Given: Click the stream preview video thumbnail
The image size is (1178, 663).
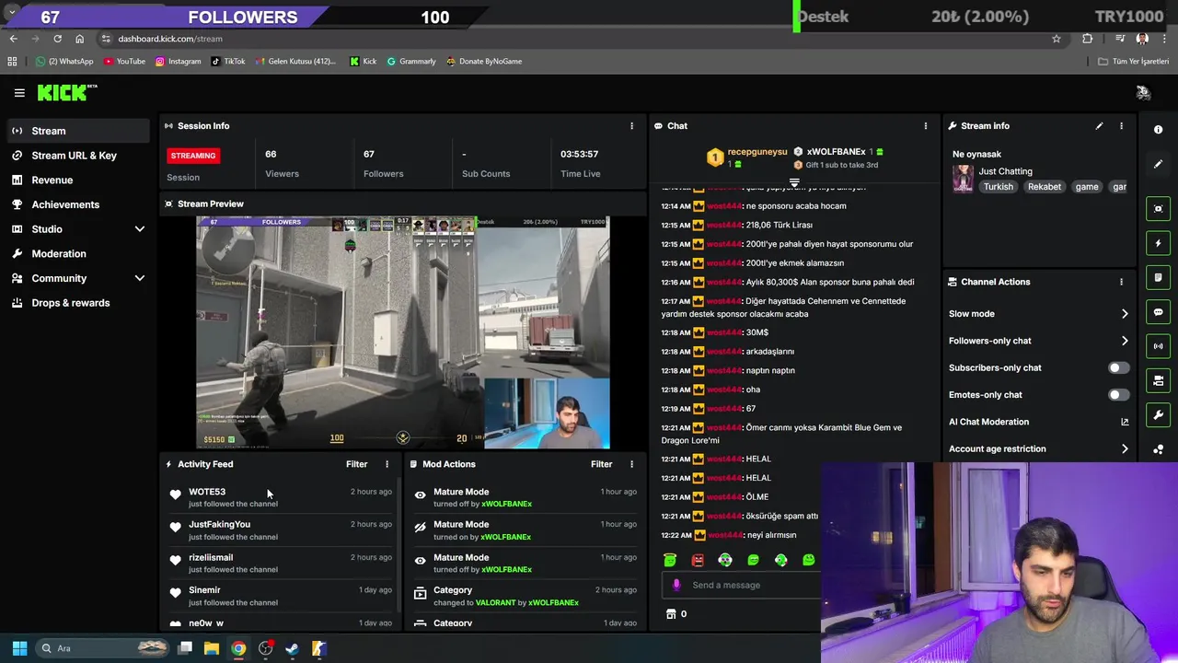Looking at the screenshot, I should click(x=402, y=333).
